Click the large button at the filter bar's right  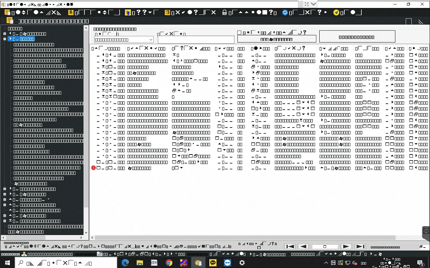(357, 37)
